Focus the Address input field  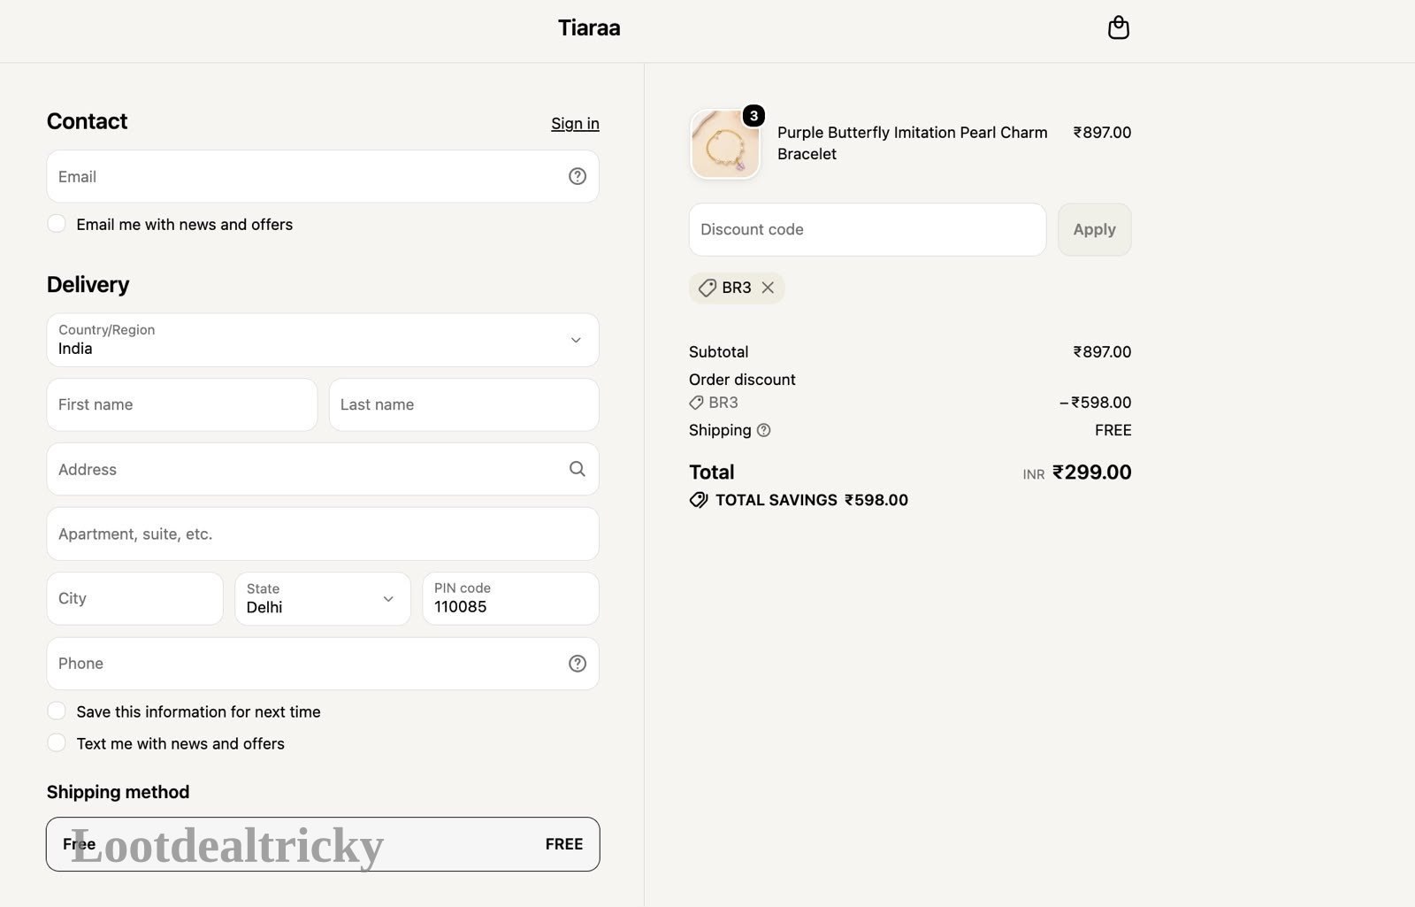pyautogui.click(x=323, y=469)
